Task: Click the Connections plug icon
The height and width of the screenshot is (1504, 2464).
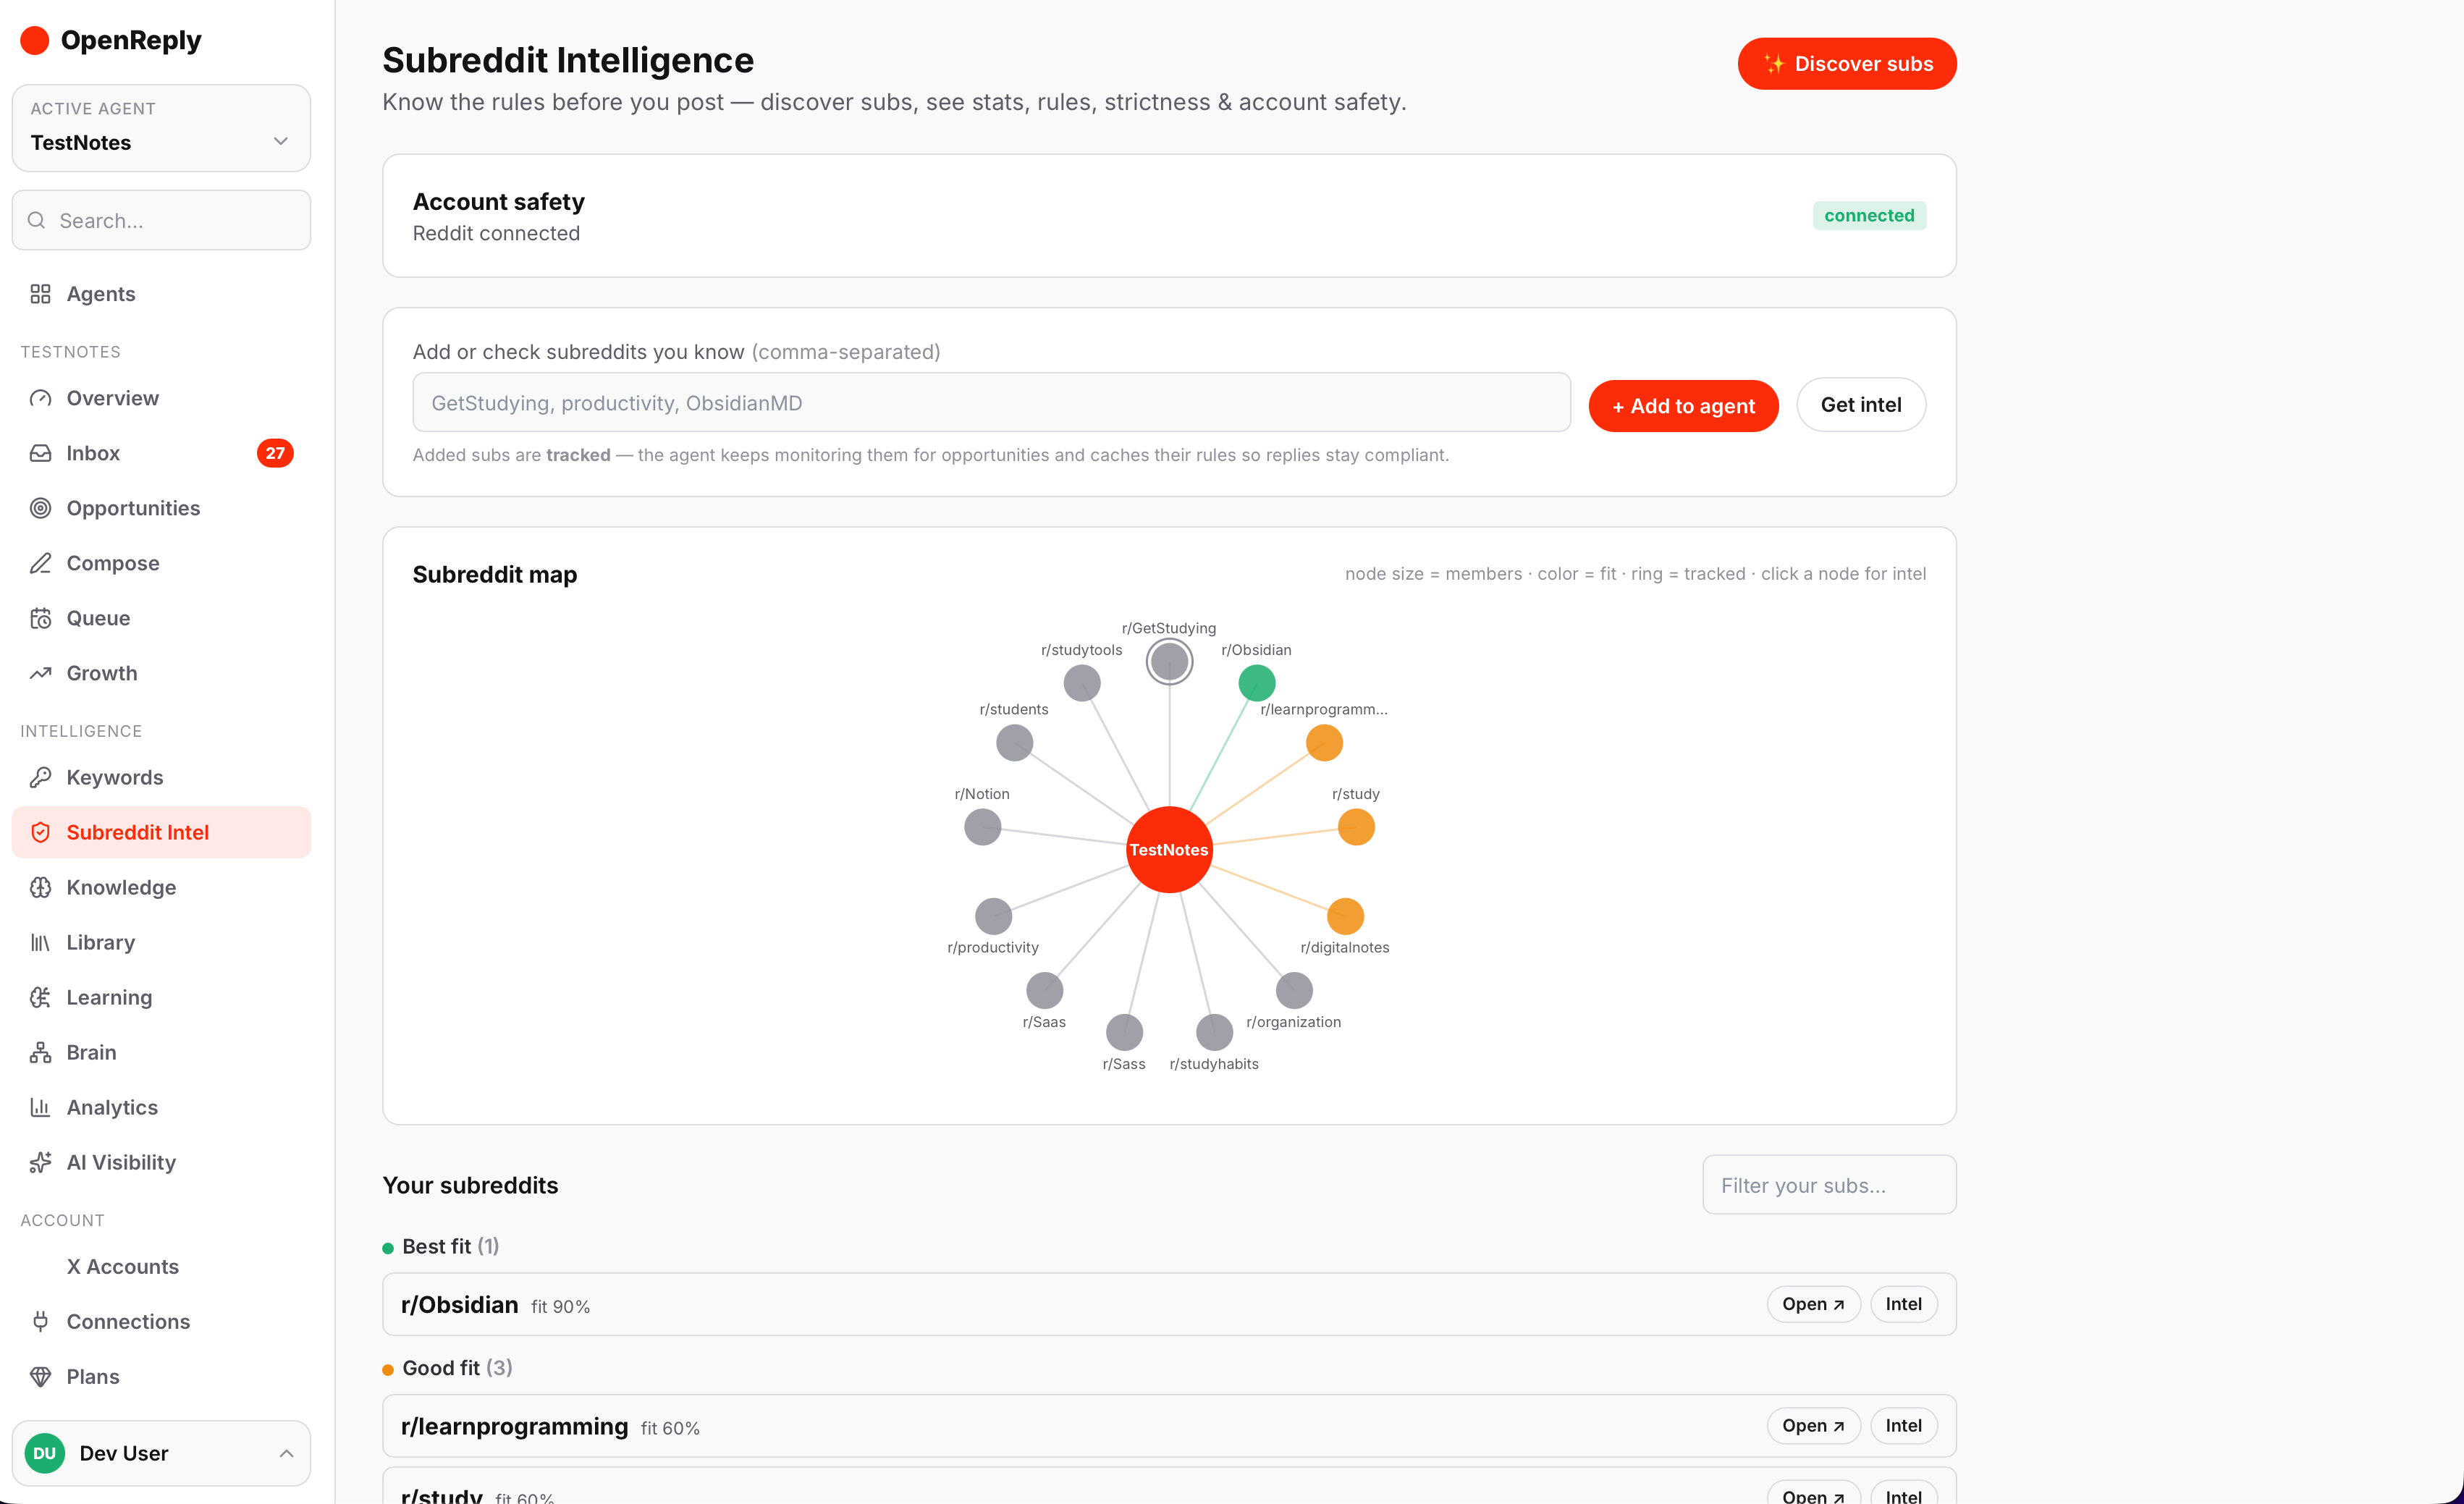Action: point(40,1321)
